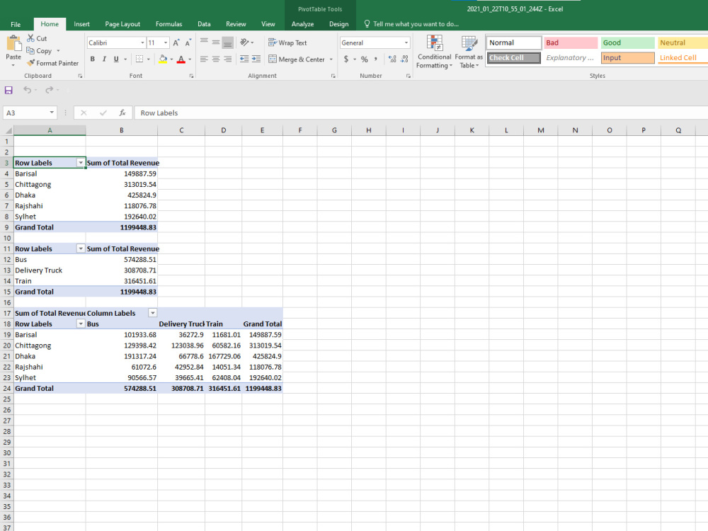Select column B header
Screen dimensions: 708x531
(x=122, y=130)
